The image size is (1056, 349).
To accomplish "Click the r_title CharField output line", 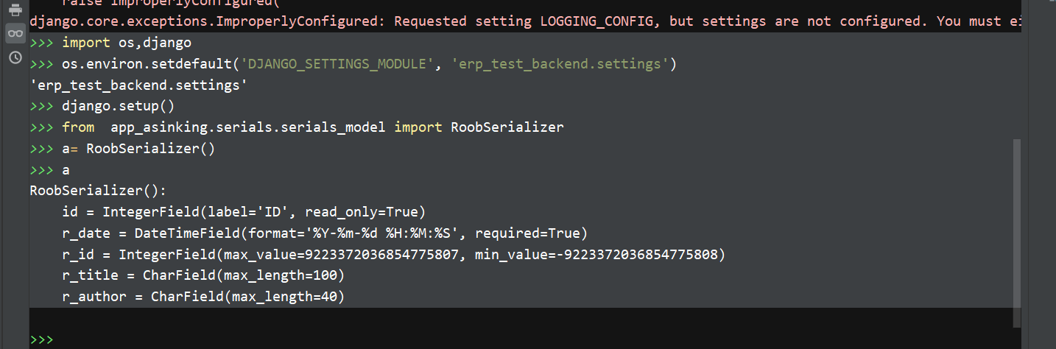I will (x=203, y=275).
